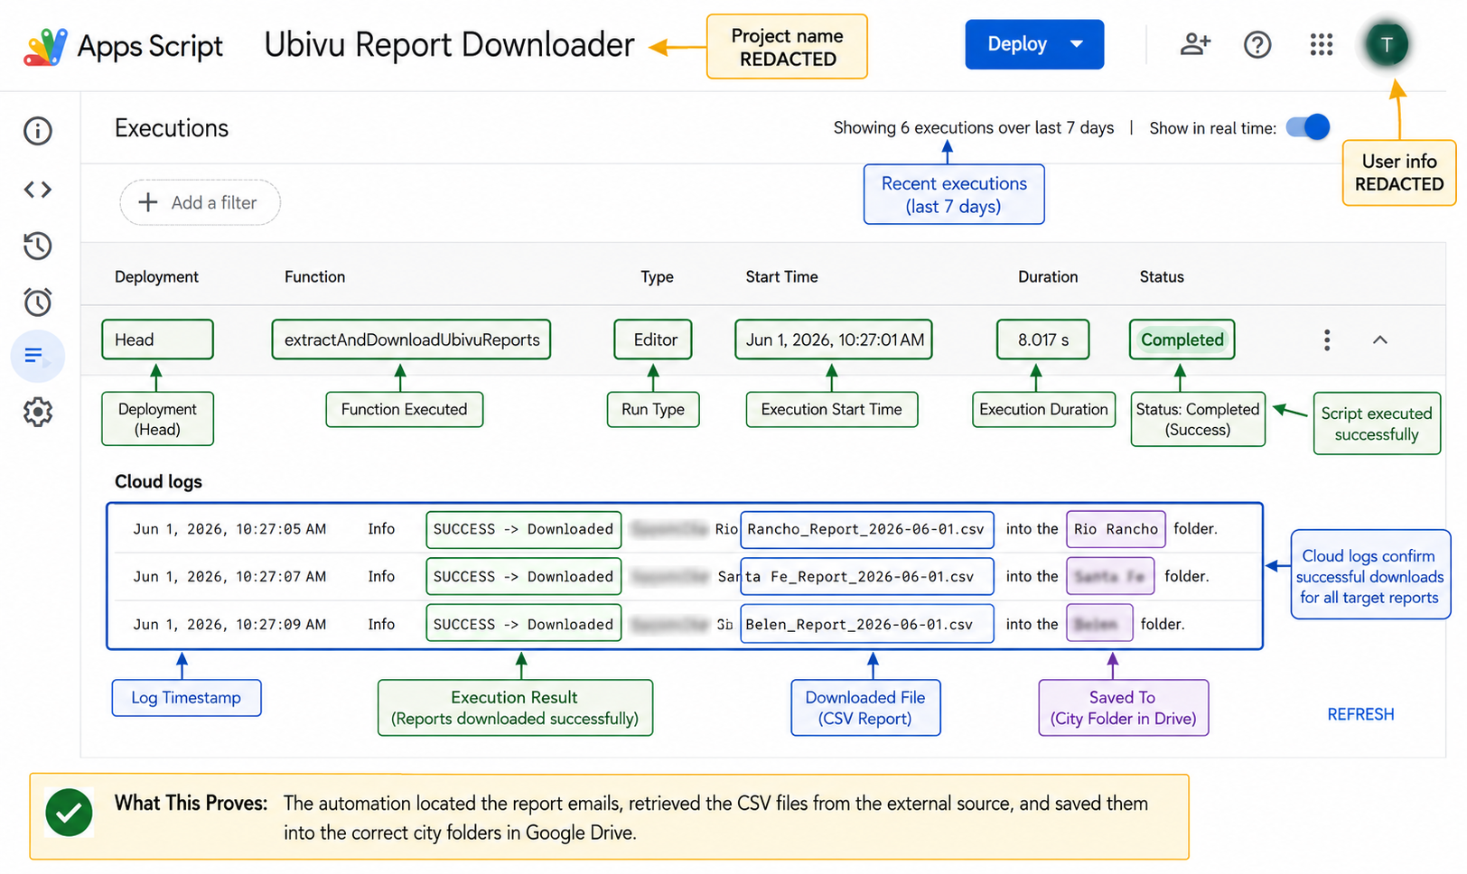Click the 8.017 s duration cell
Viewport: 1467px width, 874px height.
point(1042,340)
